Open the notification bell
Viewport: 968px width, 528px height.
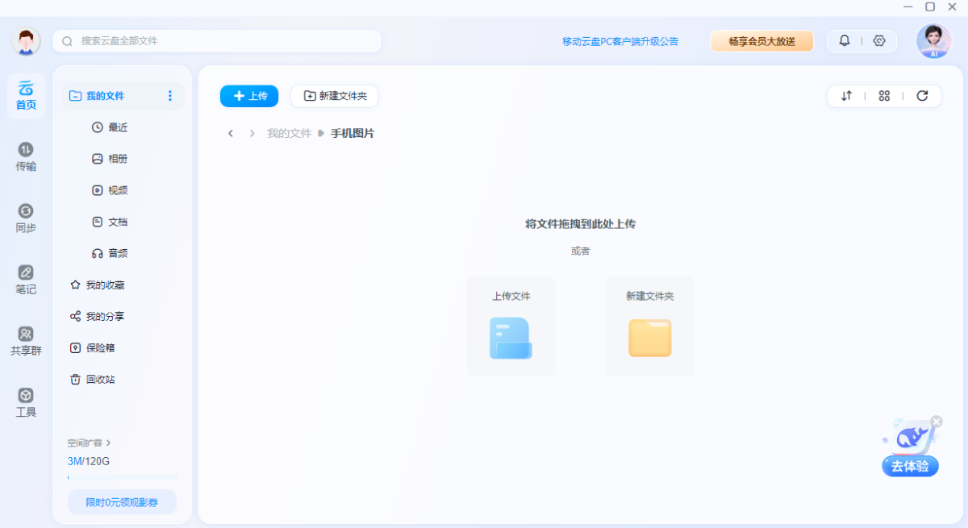pyautogui.click(x=845, y=40)
